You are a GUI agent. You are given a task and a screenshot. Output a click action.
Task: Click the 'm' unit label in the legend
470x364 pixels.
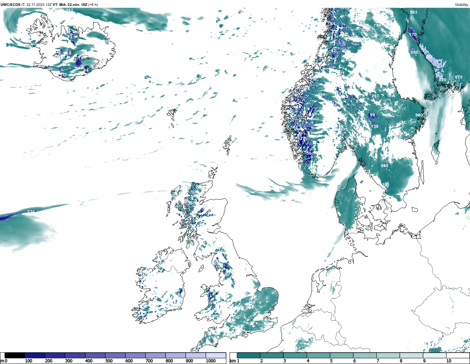2,361
